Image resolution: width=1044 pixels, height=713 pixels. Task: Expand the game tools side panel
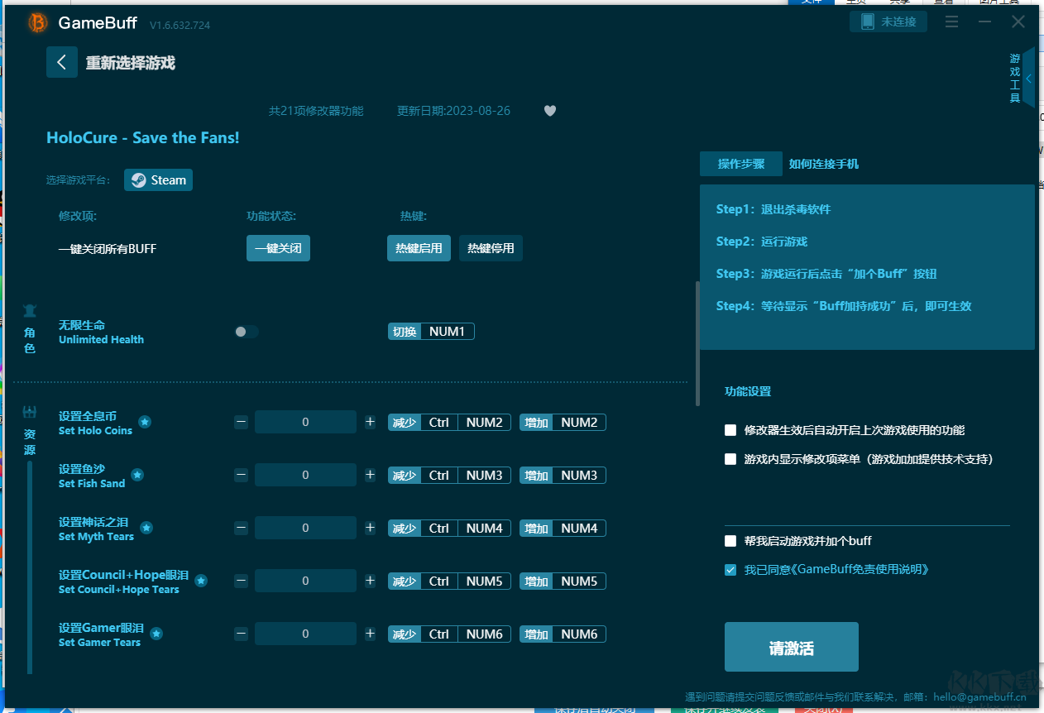point(1028,79)
